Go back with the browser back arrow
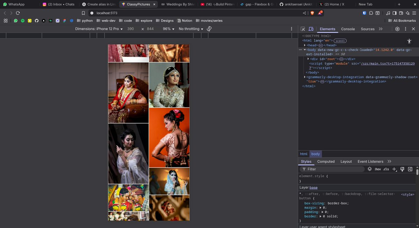This screenshot has height=228, width=419. pos(5,13)
